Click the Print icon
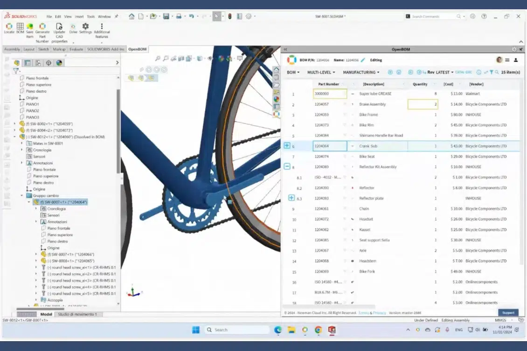Image resolution: width=527 pixels, height=351 pixels. point(179,16)
